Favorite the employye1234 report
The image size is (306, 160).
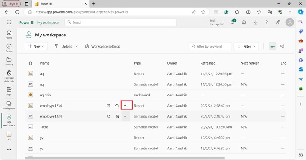click(117, 106)
